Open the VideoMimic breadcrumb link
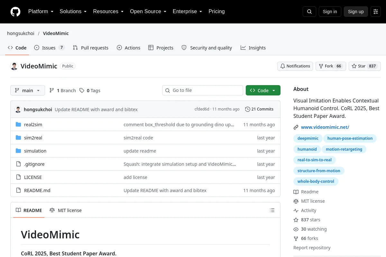The height and width of the screenshot is (257, 386). tap(56, 33)
